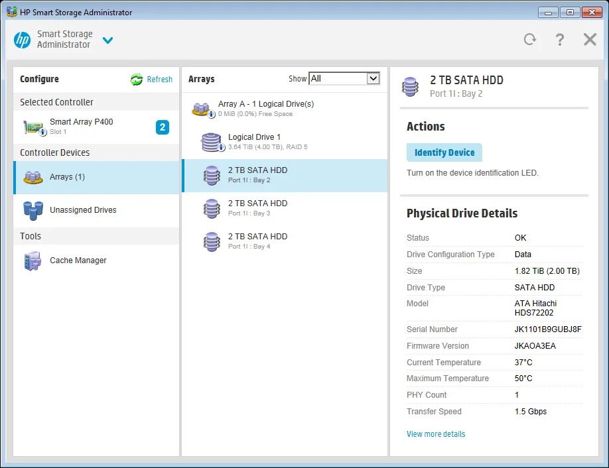Screen dimensions: 609x468
Task: Click the Logical Drive 1 disk stack icon
Action: [213, 142]
